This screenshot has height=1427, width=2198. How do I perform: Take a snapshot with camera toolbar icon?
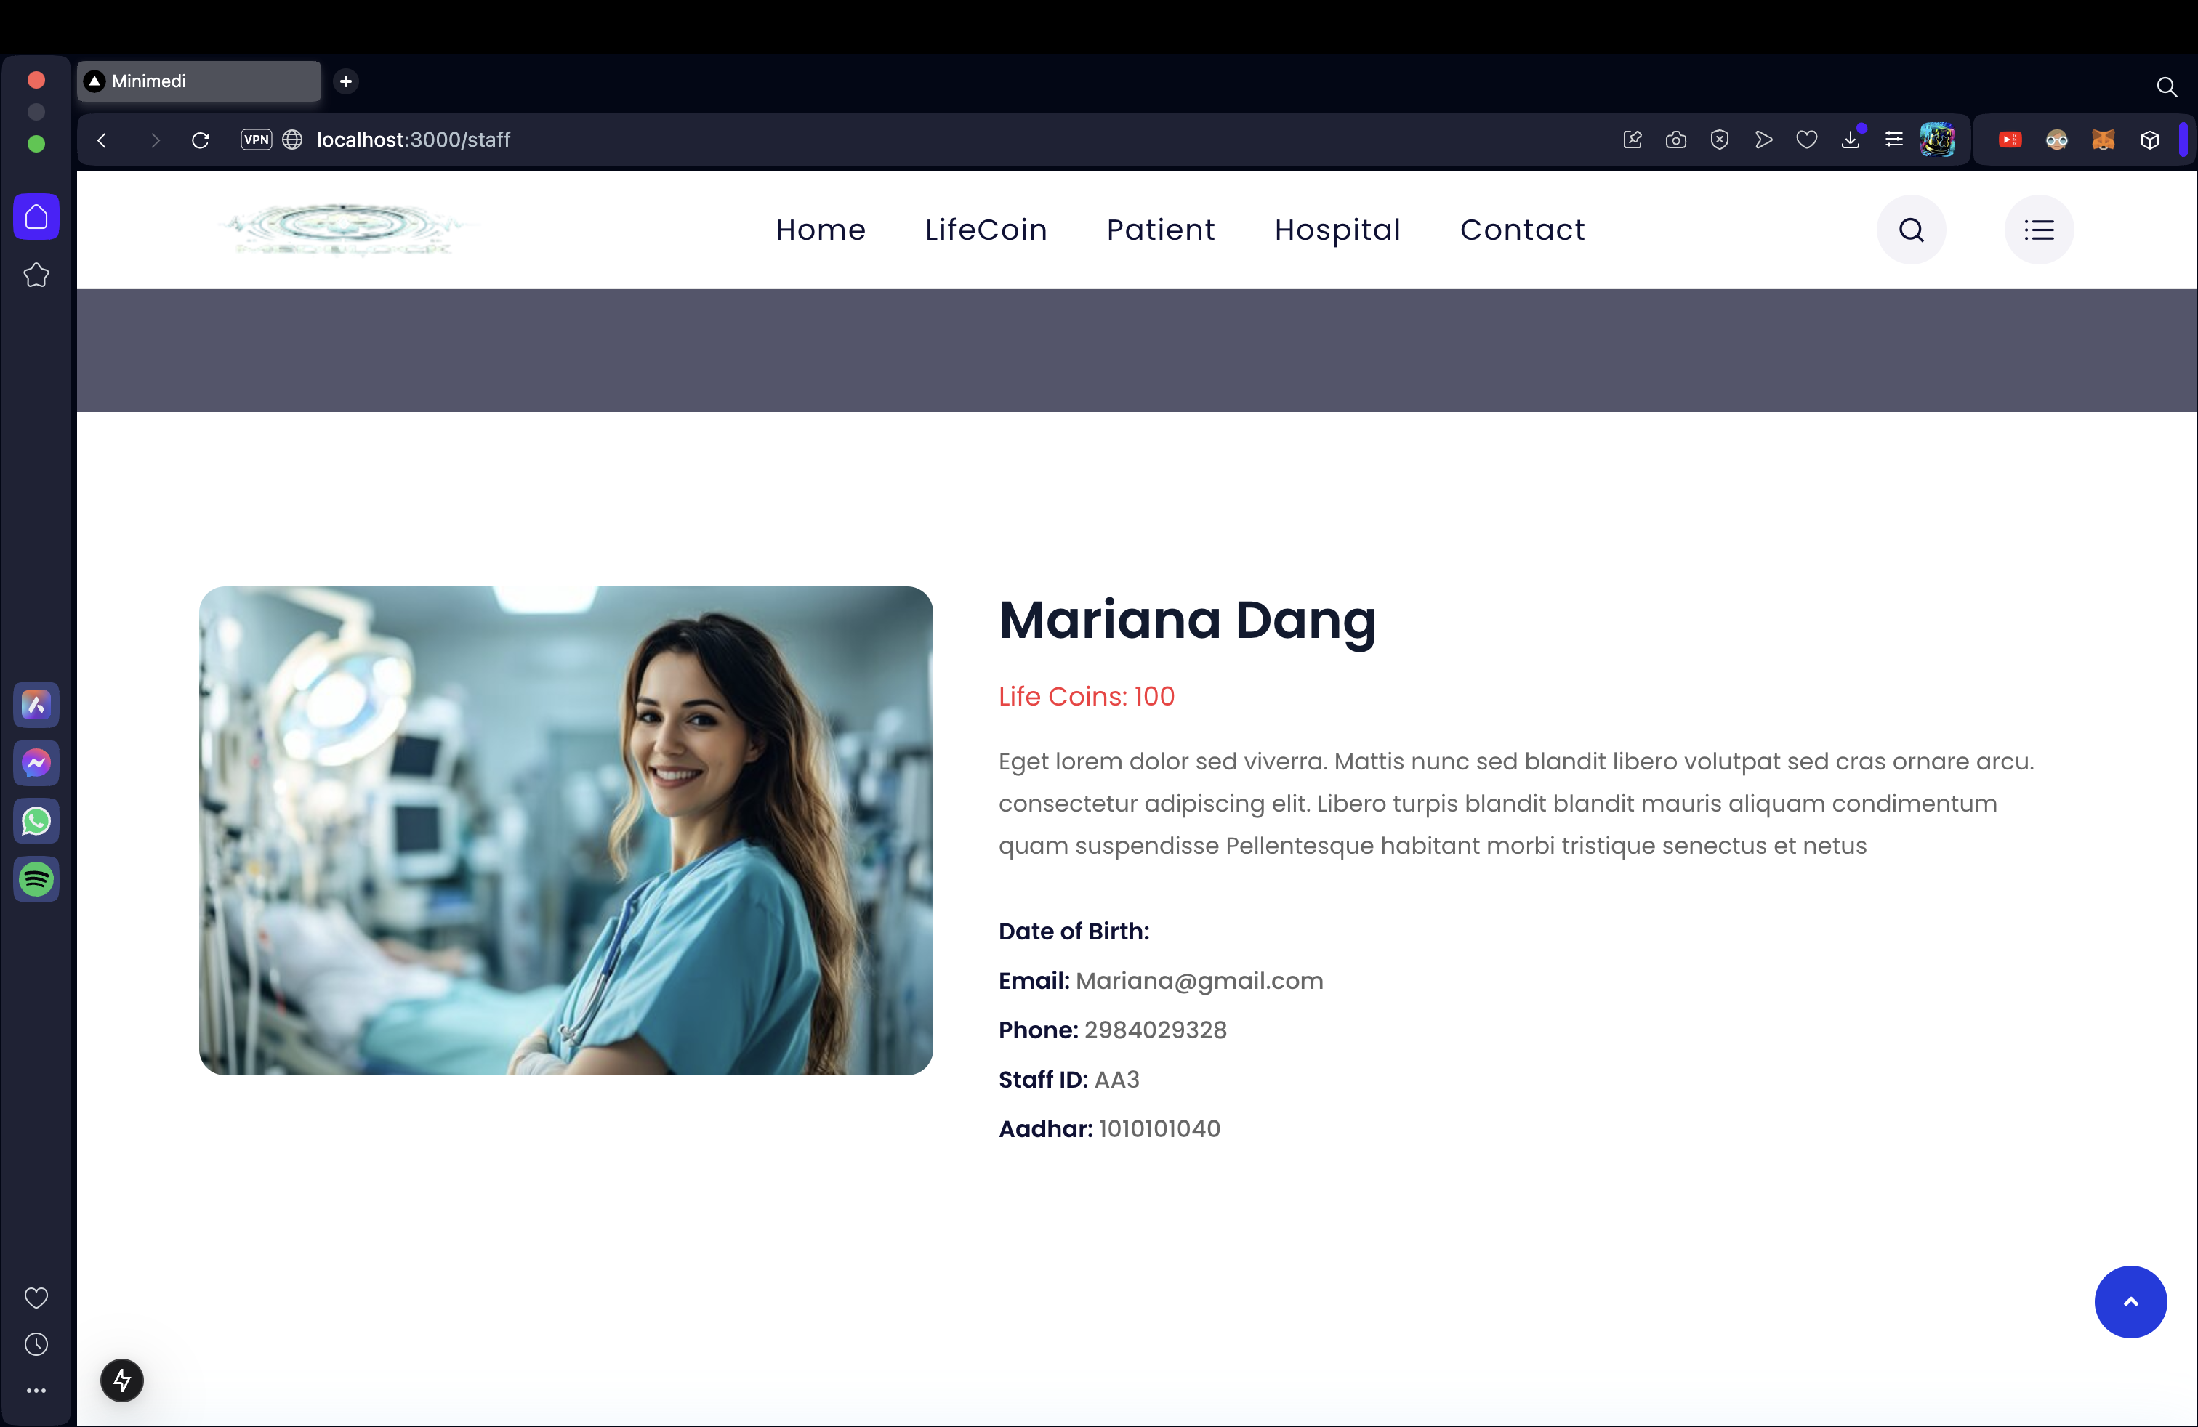1675,140
